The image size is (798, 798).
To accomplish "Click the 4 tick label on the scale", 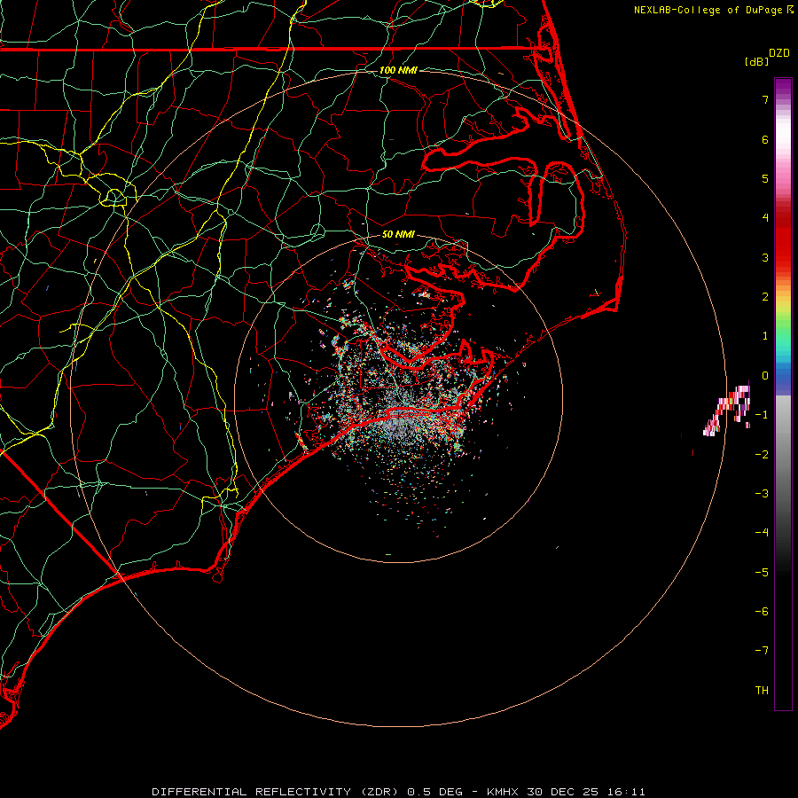I will click(765, 218).
